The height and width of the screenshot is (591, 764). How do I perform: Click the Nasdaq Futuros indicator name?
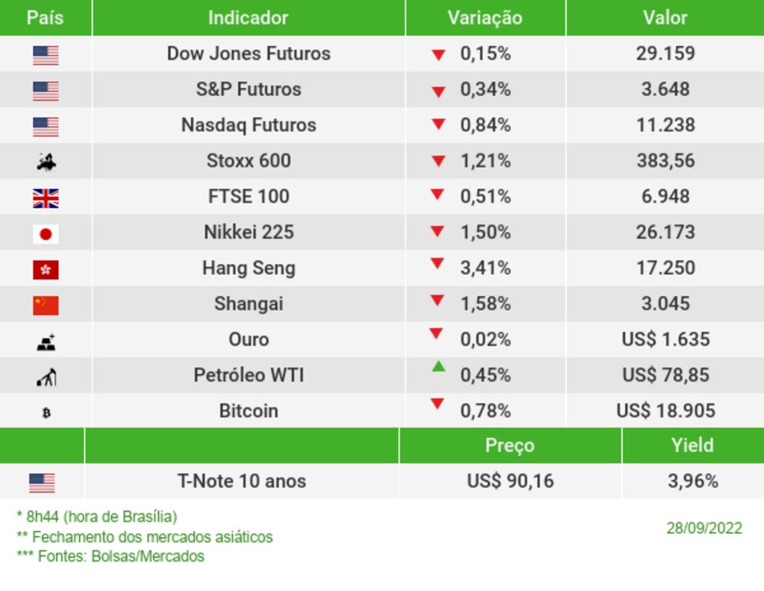248,125
